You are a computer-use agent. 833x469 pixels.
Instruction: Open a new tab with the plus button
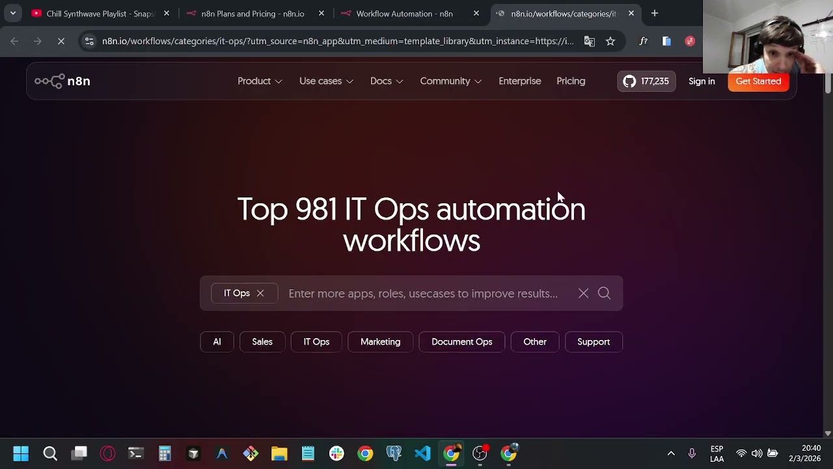click(655, 13)
